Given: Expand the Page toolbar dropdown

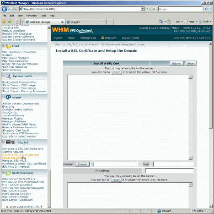Looking at the screenshot, I should (196, 22).
